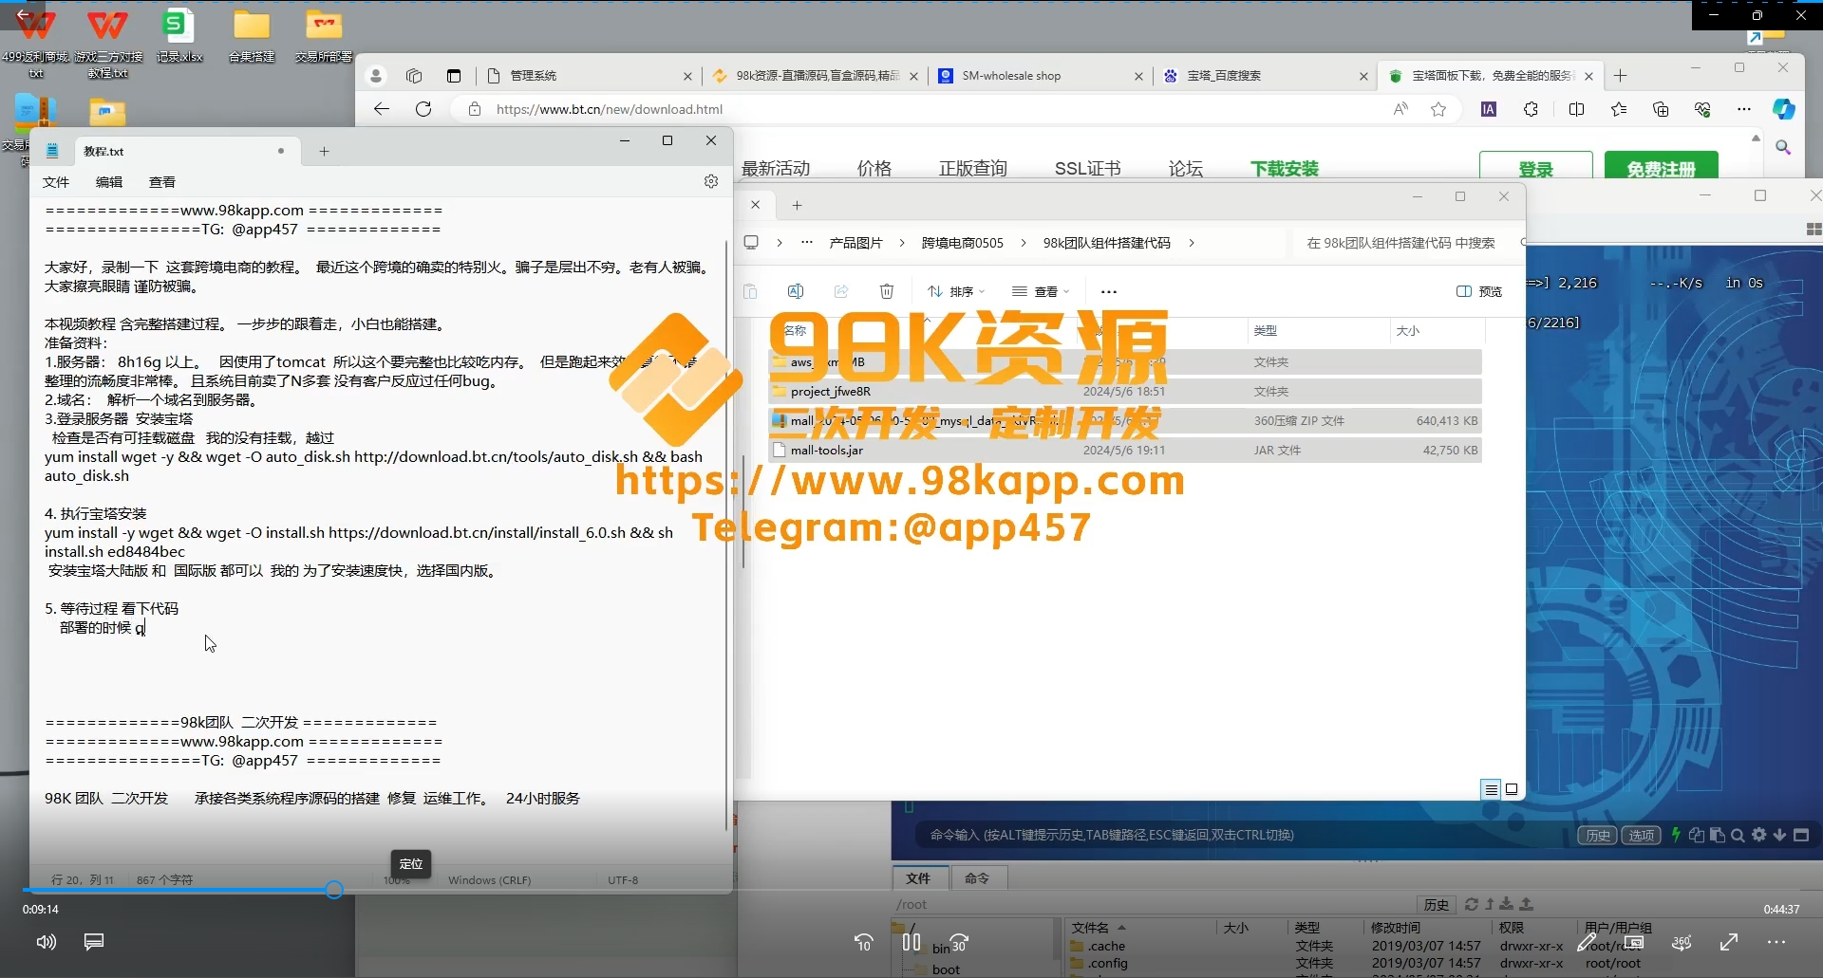This screenshot has width=1823, height=978.
Task: Open the see-more menu in the Explorer toolbar
Action: coord(1109,291)
